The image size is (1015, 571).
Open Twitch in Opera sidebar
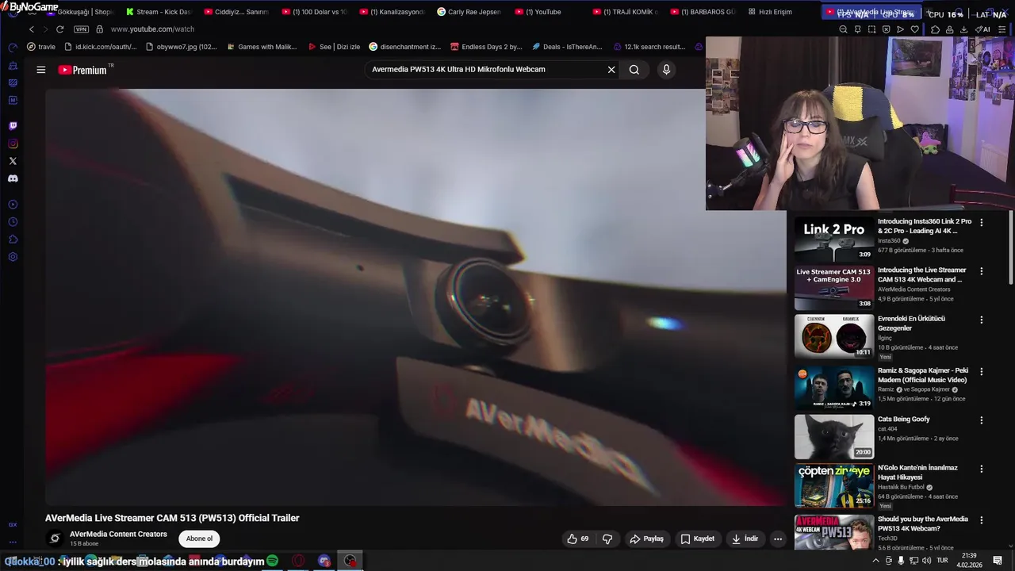click(x=13, y=126)
